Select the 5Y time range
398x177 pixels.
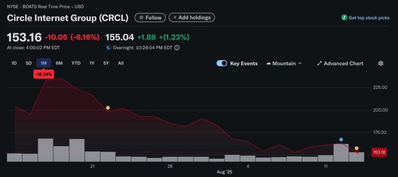point(106,63)
